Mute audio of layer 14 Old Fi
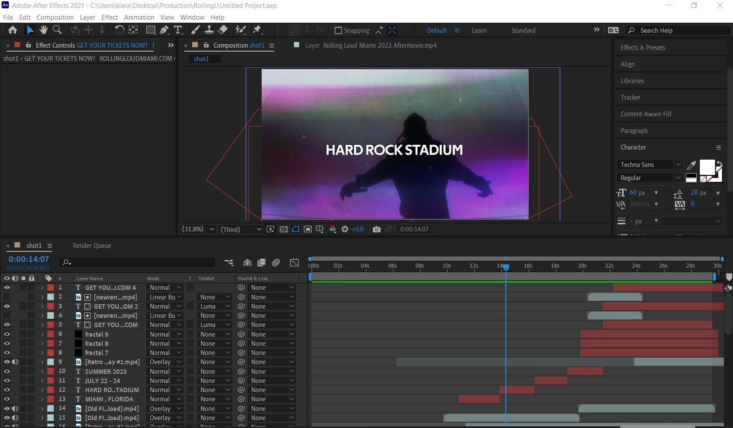The image size is (733, 428). [15, 408]
